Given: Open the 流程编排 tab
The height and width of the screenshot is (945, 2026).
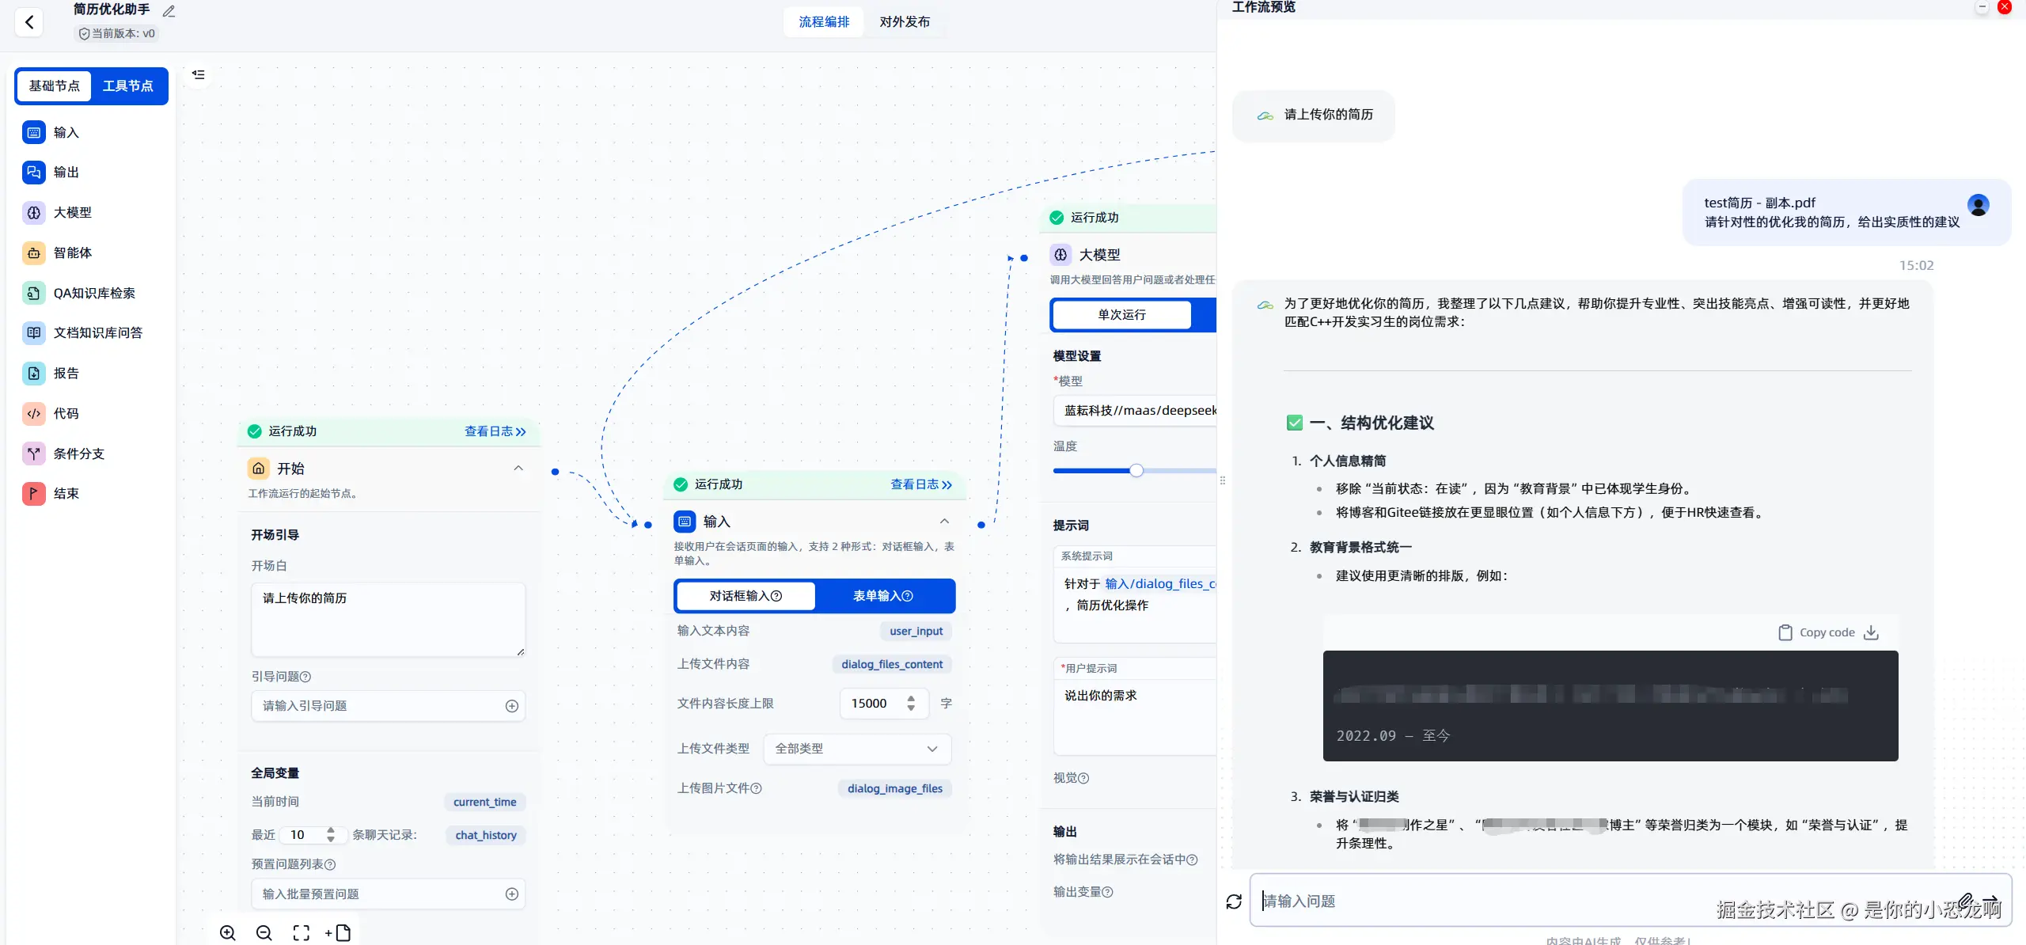Looking at the screenshot, I should pyautogui.click(x=824, y=21).
